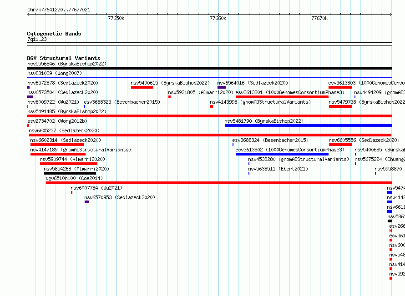Select the long red bar of nsv5491485

point(209,116)
